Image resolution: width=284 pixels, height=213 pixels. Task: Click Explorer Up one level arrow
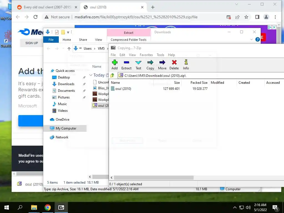coord(69,49)
